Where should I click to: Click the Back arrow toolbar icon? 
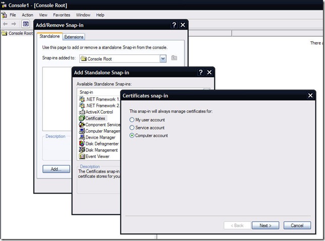coord(6,24)
